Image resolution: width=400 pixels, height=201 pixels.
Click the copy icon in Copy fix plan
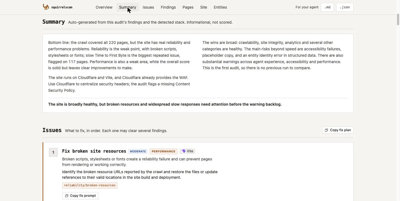[x=326, y=130]
